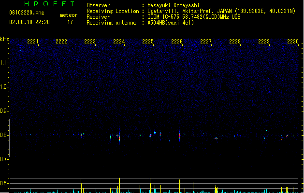Click the 2224 time marker
The width and height of the screenshot is (304, 193).
(119, 41)
